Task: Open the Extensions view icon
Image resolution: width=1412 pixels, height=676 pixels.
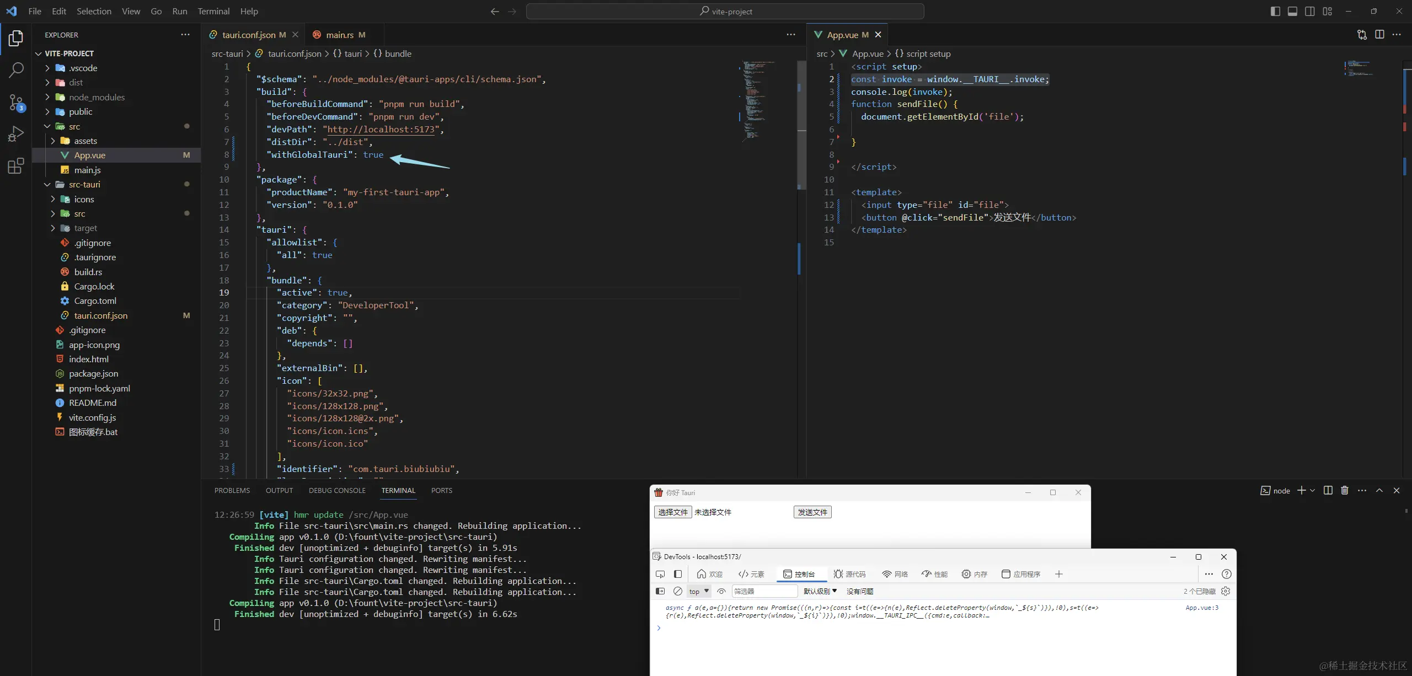Action: 16,166
